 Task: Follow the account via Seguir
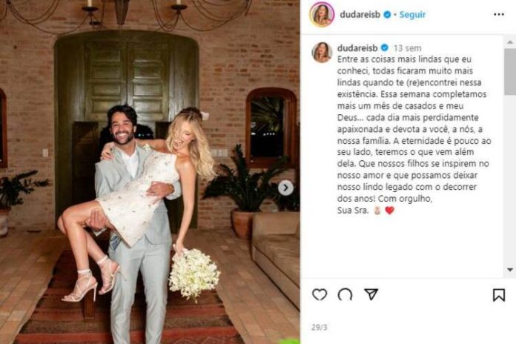412,15
